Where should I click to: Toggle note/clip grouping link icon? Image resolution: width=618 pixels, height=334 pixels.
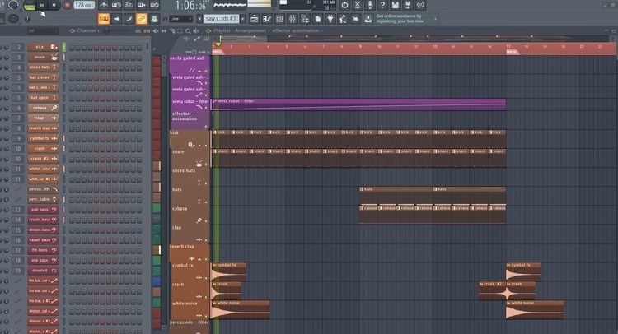(x=142, y=18)
